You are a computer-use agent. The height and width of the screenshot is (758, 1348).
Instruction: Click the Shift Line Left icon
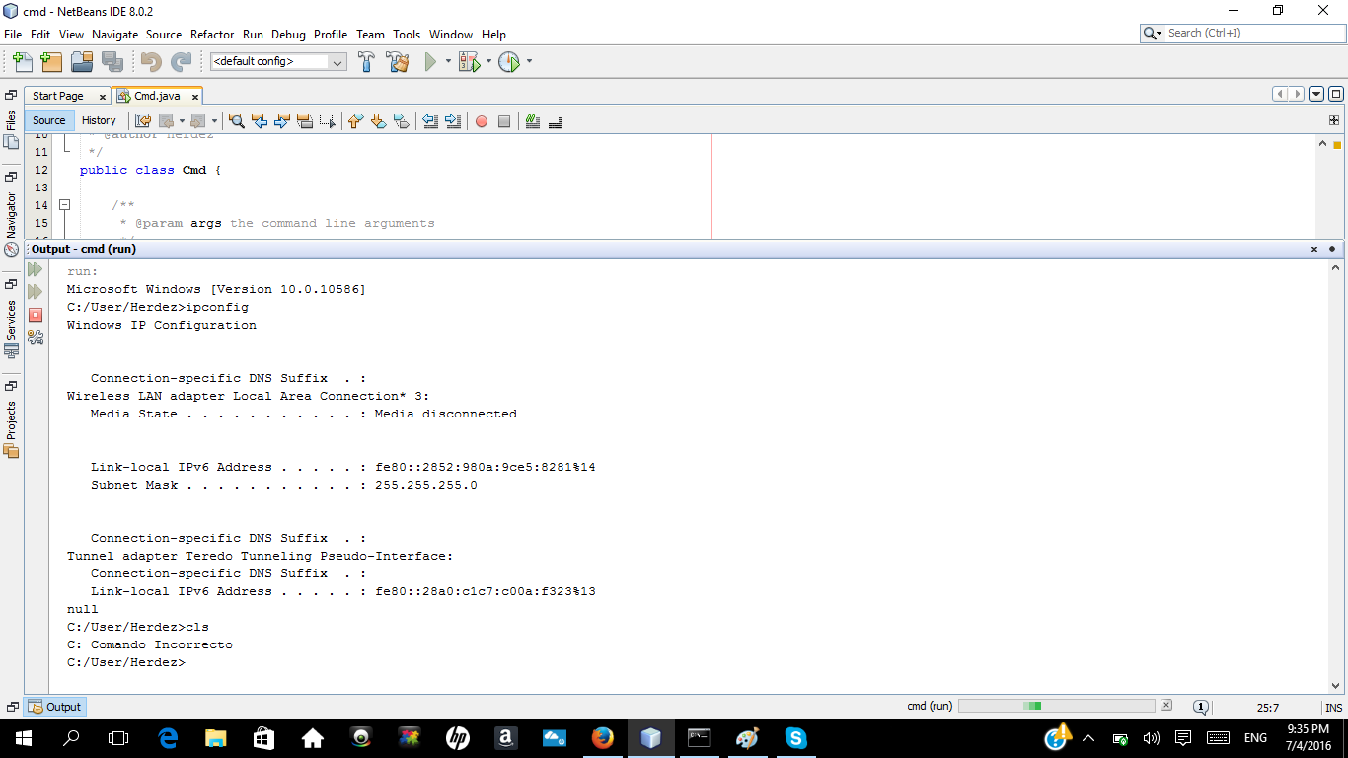click(430, 121)
